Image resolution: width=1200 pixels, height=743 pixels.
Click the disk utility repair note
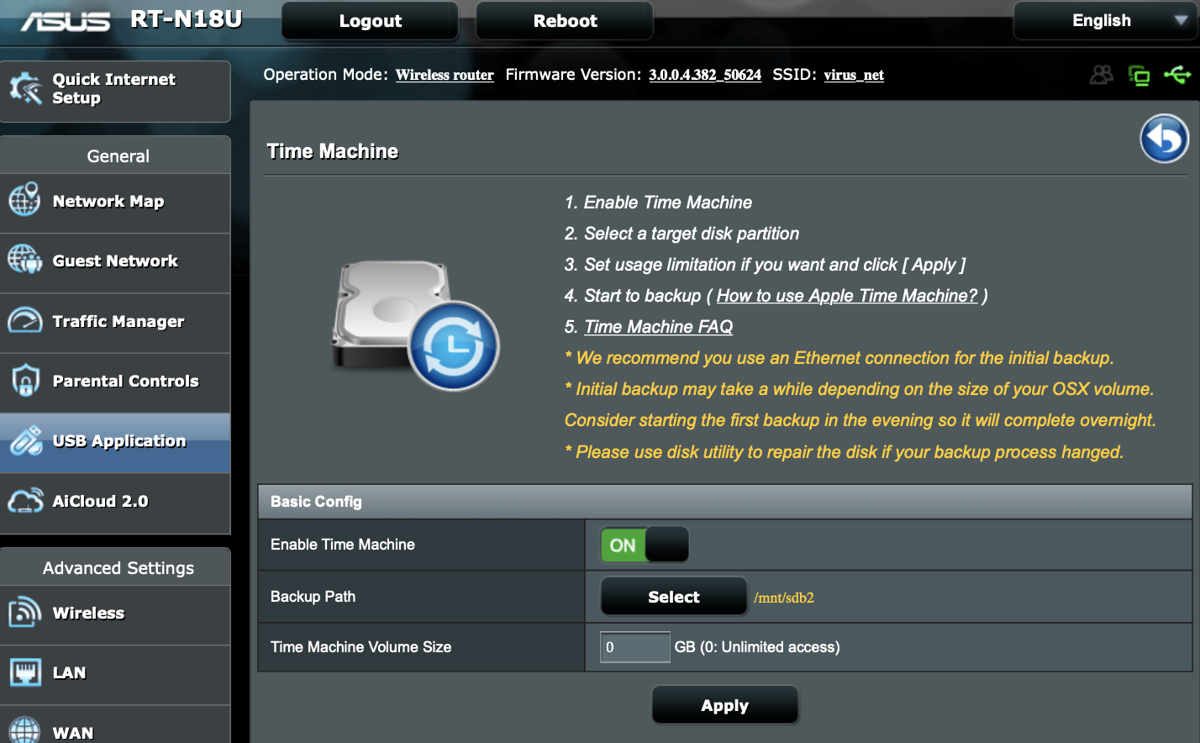click(x=844, y=452)
